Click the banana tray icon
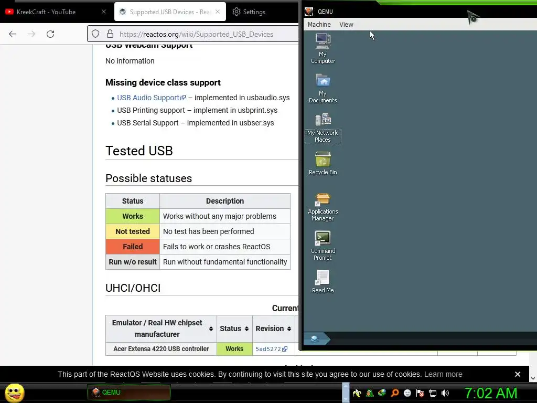 point(357,393)
